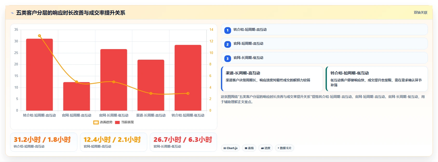Open the 渠道-长周期-高互动 insight card
438x162 pixels.
272,79
